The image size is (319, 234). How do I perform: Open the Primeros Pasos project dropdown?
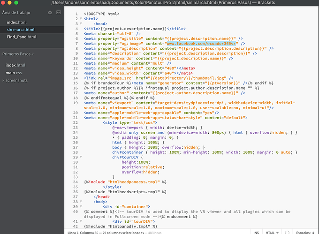pyautogui.click(x=18, y=54)
